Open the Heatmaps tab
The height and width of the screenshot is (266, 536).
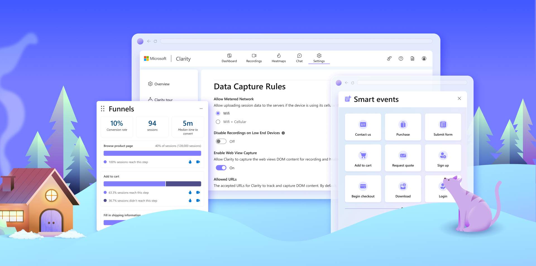[x=279, y=58]
